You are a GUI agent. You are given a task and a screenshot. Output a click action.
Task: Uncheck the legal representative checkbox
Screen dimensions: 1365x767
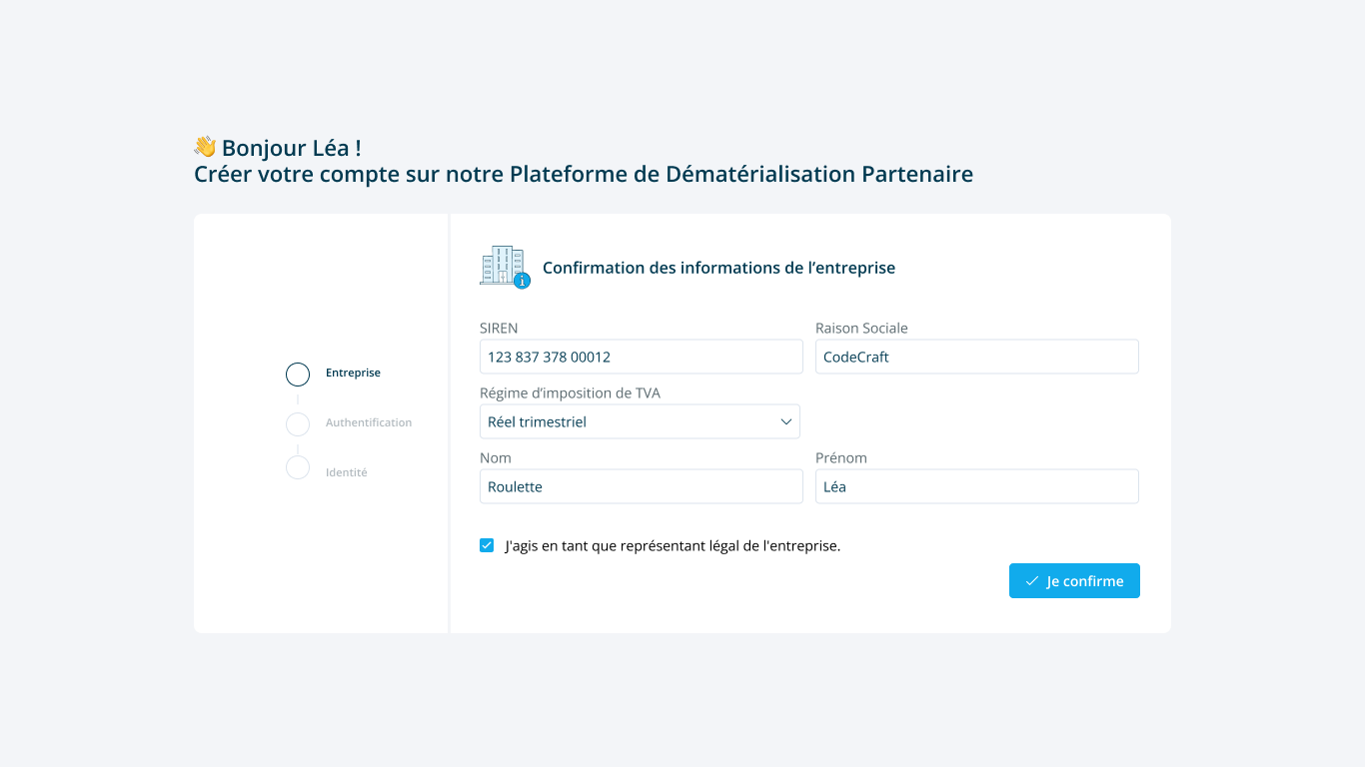point(487,545)
